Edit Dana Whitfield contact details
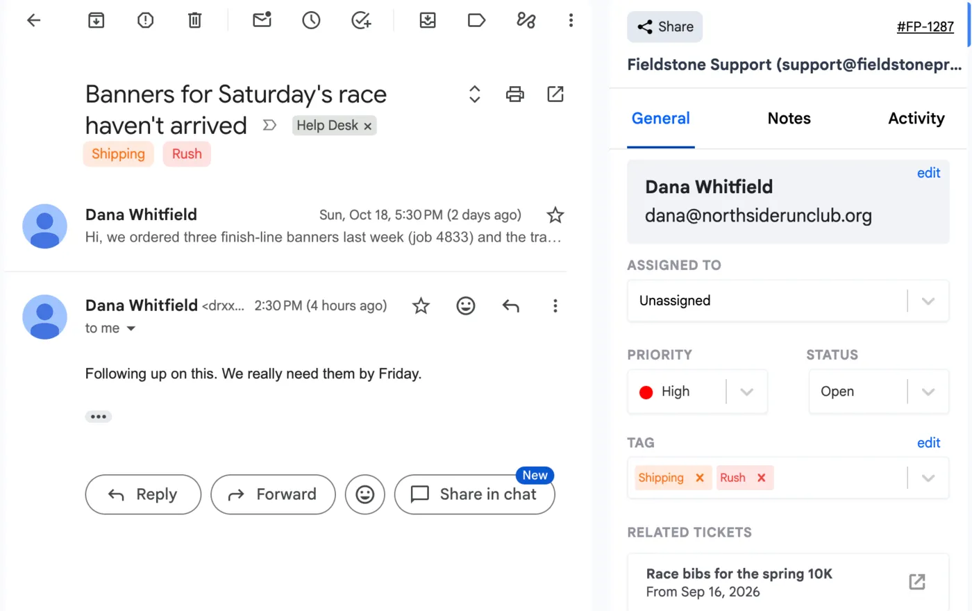This screenshot has width=972, height=611. click(928, 173)
